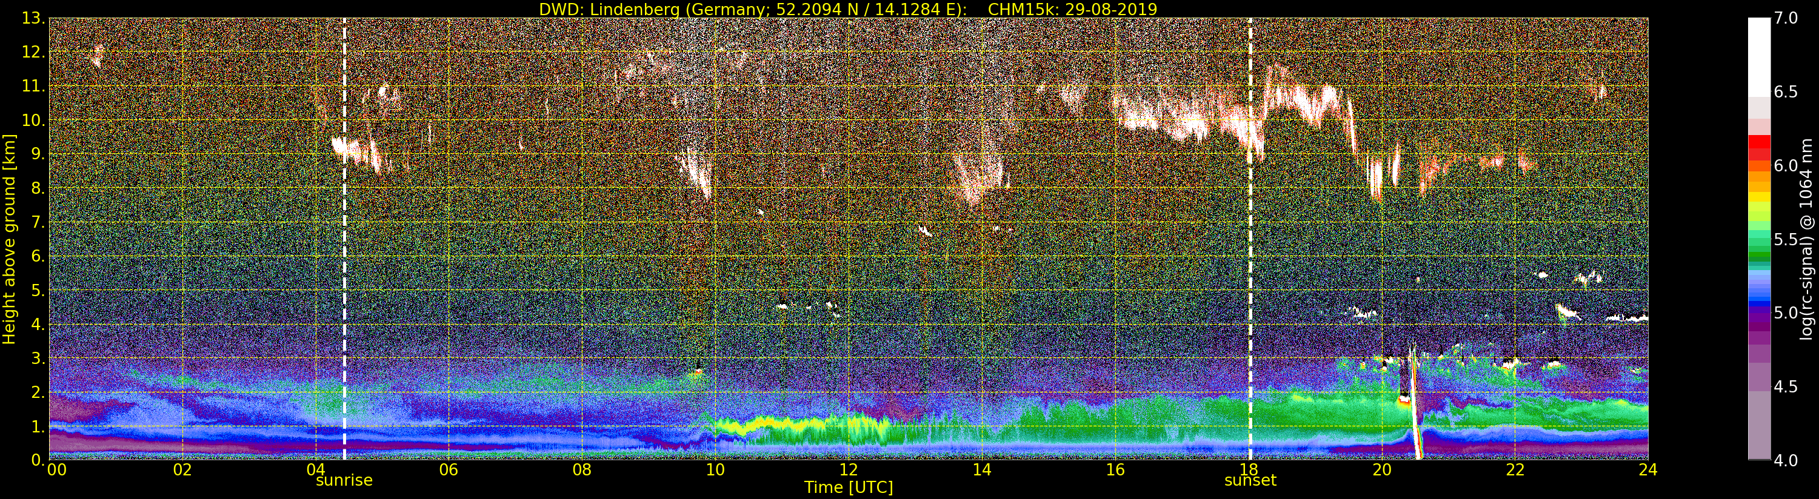1819x499 pixels.
Task: Click the '8.' height axis tick label
Action: (38, 188)
